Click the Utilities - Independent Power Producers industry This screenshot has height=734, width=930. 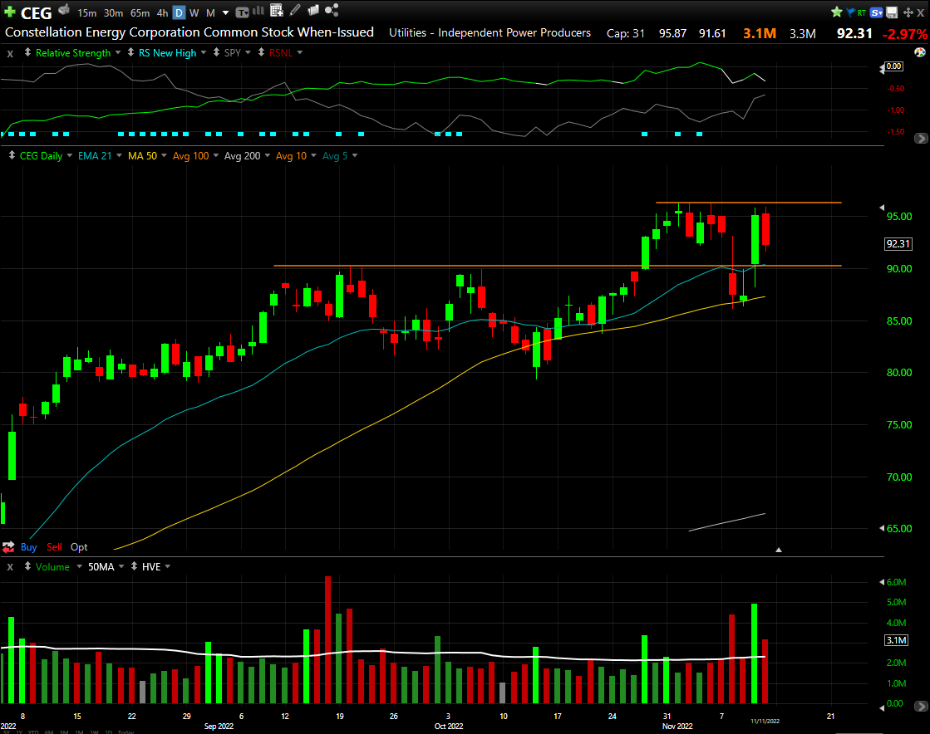tap(490, 32)
